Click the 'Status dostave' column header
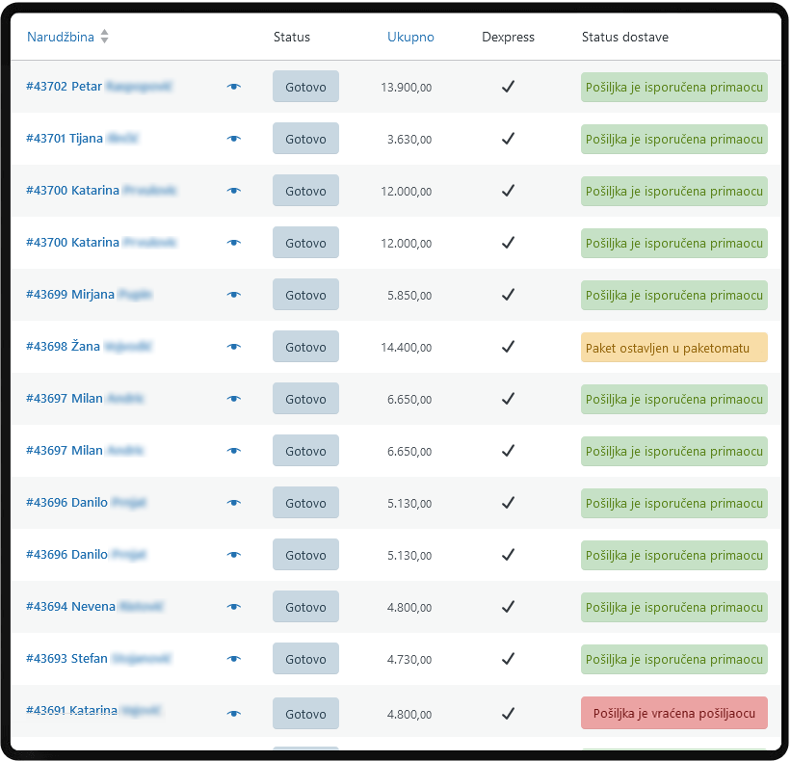This screenshot has height=761, width=791. [625, 37]
